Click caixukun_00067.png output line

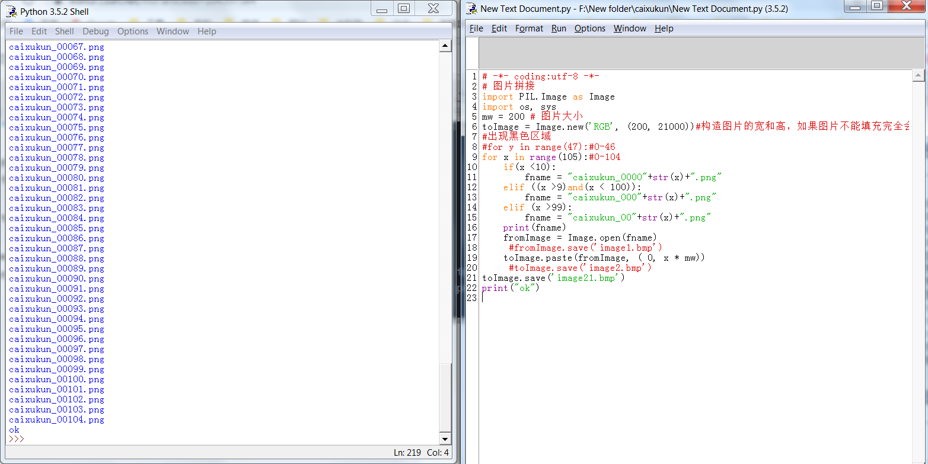(x=56, y=47)
